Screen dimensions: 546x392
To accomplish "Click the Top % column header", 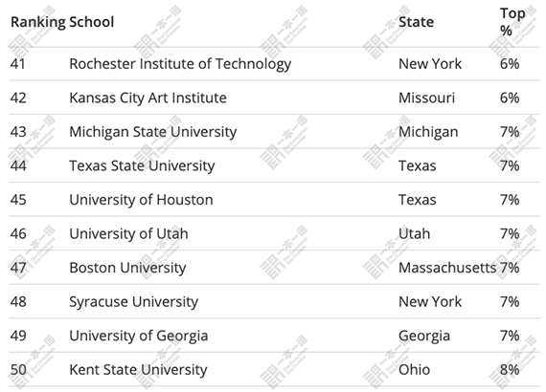I will pyautogui.click(x=512, y=22).
